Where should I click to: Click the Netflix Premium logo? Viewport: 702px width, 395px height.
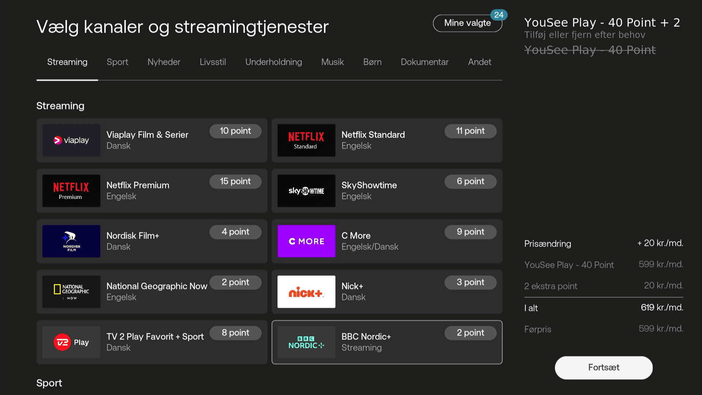[71, 191]
